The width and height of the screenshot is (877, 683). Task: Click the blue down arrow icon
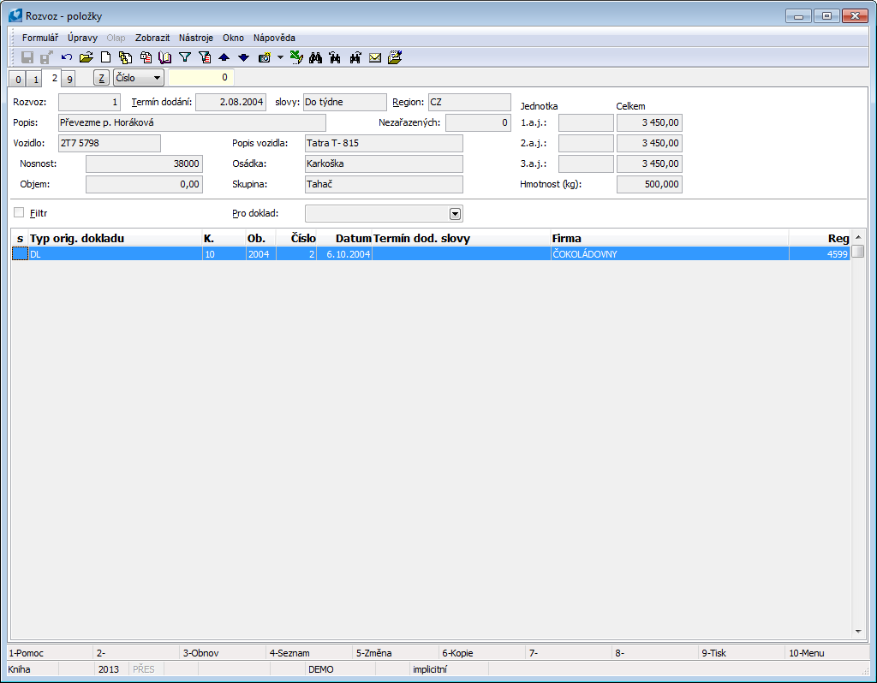click(x=243, y=58)
